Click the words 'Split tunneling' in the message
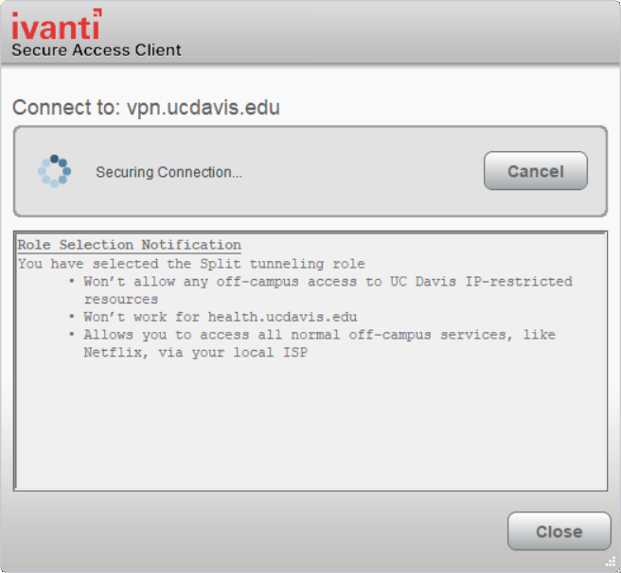The height and width of the screenshot is (573, 621). (257, 264)
